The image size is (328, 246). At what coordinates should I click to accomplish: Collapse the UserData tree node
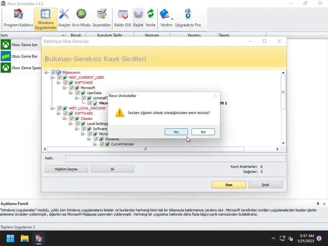coord(70,93)
